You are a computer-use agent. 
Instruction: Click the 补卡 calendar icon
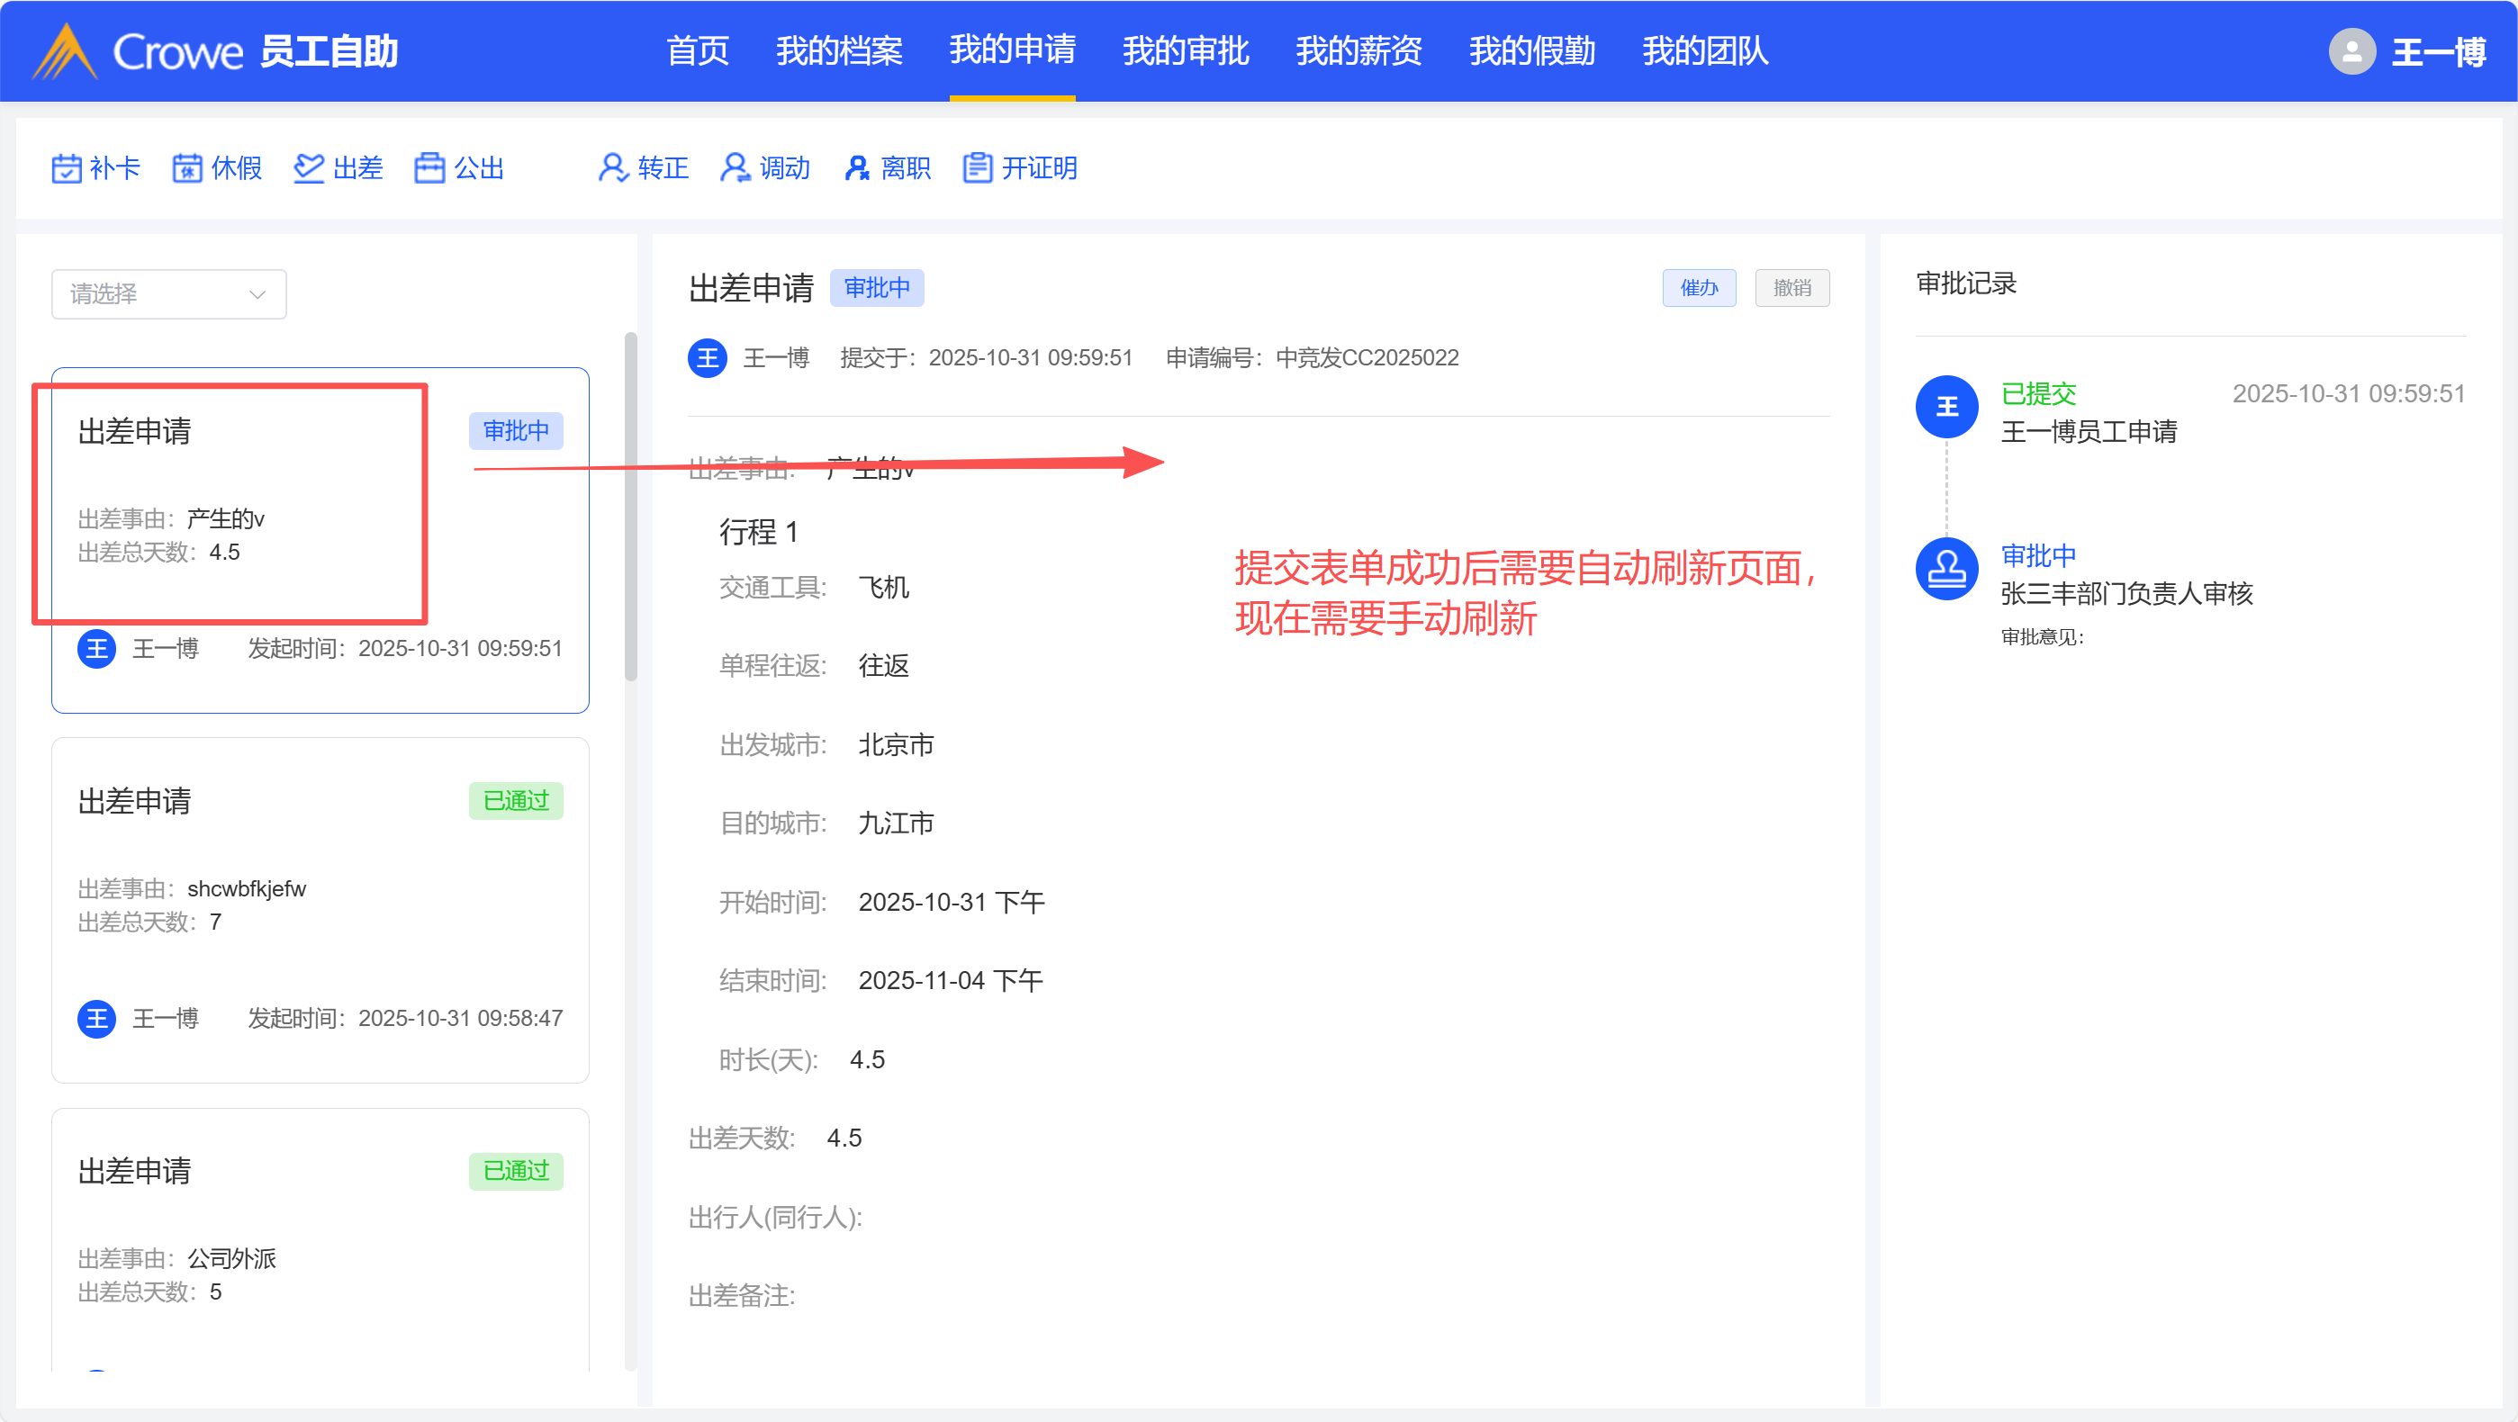tap(67, 168)
